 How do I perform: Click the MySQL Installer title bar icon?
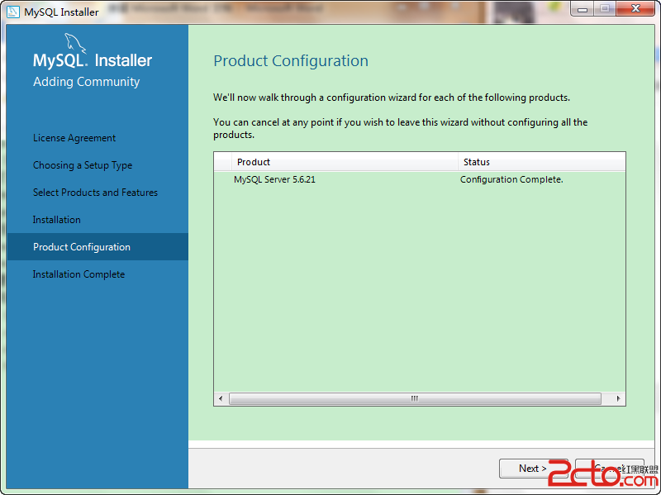(13, 12)
